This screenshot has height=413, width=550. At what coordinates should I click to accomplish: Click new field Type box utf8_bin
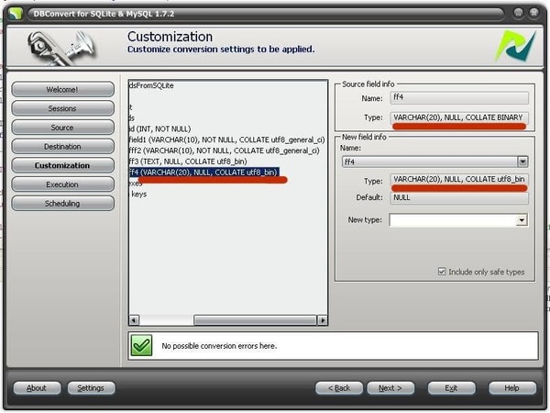(459, 180)
